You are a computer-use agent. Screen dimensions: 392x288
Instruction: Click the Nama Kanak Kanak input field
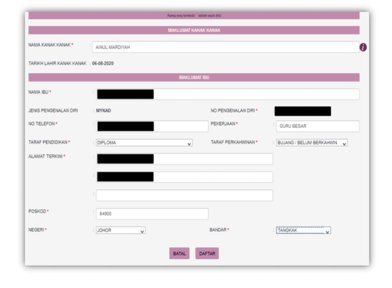click(x=225, y=48)
